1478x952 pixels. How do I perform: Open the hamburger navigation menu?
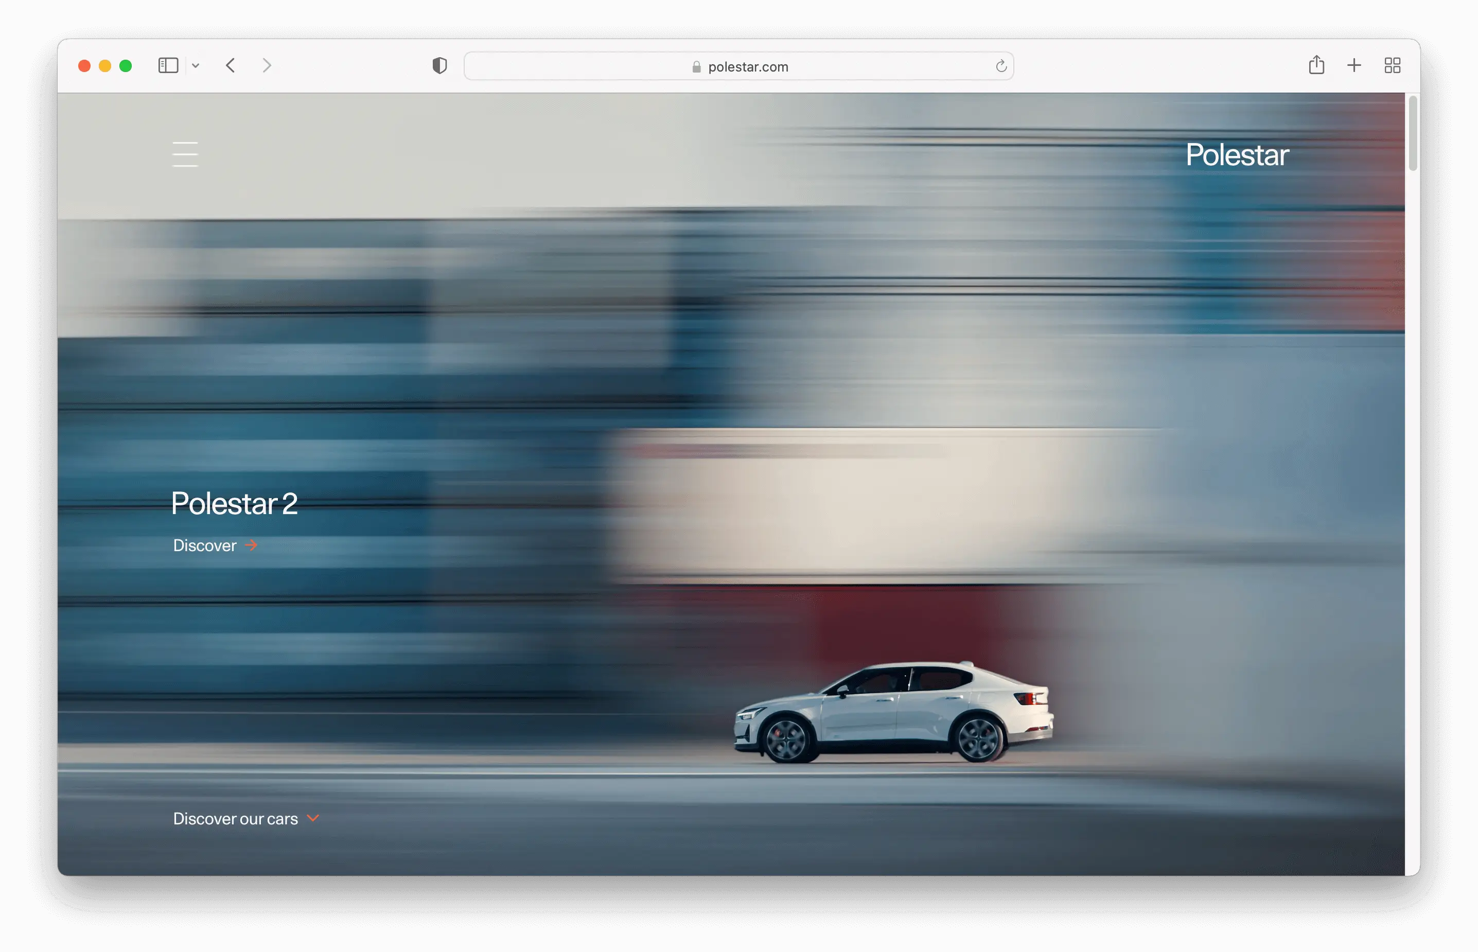click(x=185, y=154)
